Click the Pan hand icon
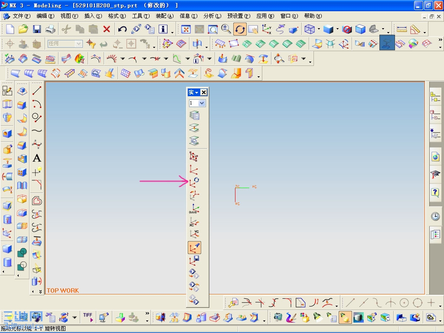The height and width of the screenshot is (333, 444). (253, 29)
